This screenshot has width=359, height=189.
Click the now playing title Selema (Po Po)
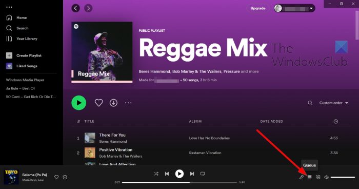coord(34,175)
